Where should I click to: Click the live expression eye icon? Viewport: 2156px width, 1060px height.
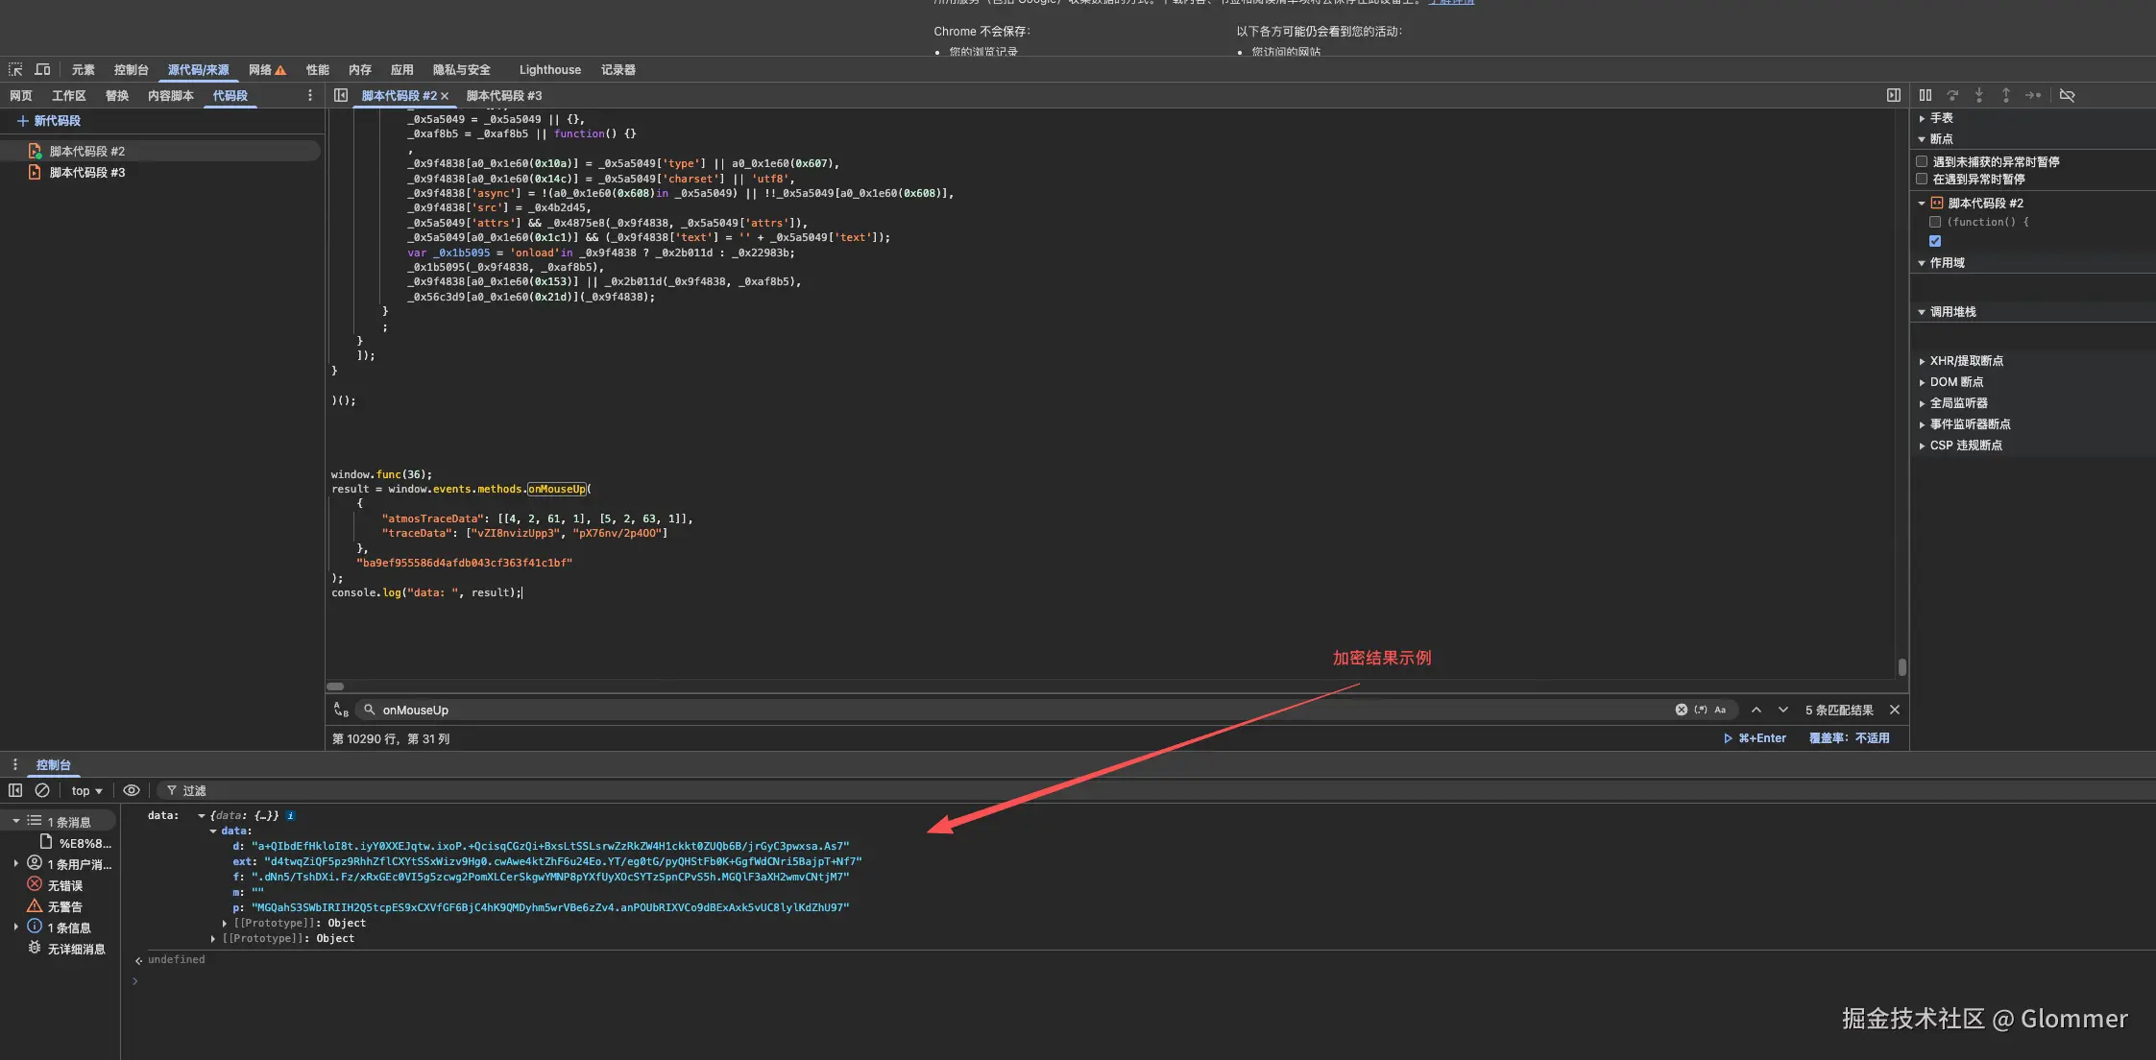tap(132, 790)
